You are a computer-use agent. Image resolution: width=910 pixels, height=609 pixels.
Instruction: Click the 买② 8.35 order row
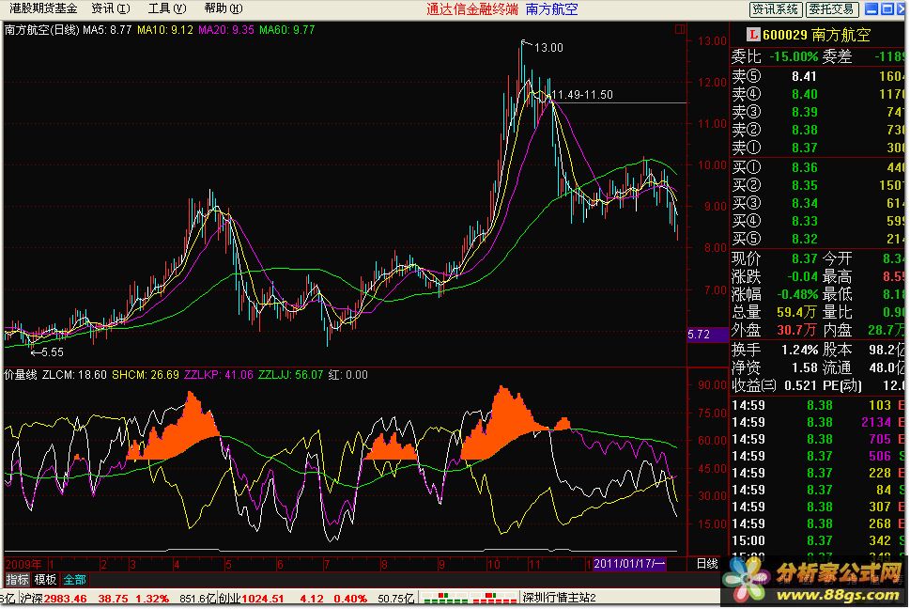[817, 186]
